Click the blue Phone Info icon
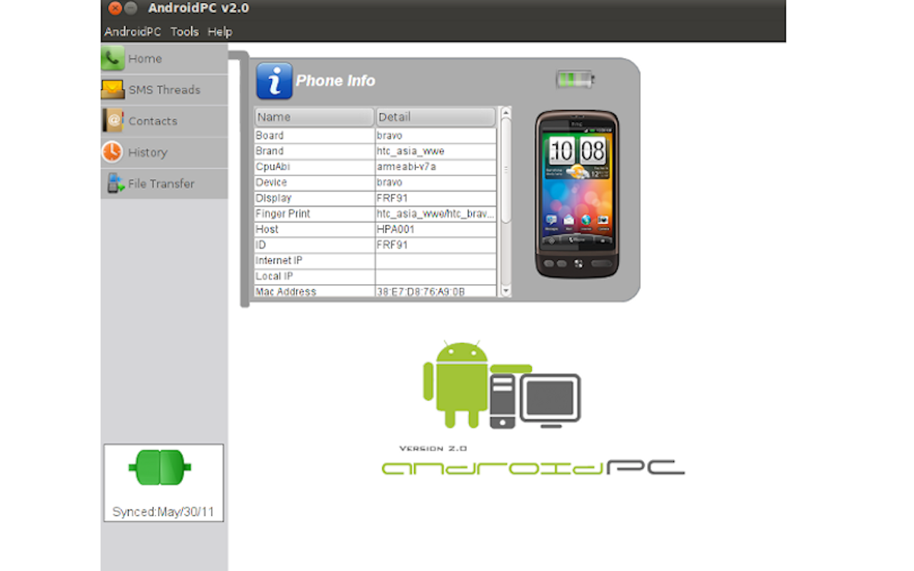The height and width of the screenshot is (571, 914). [274, 81]
